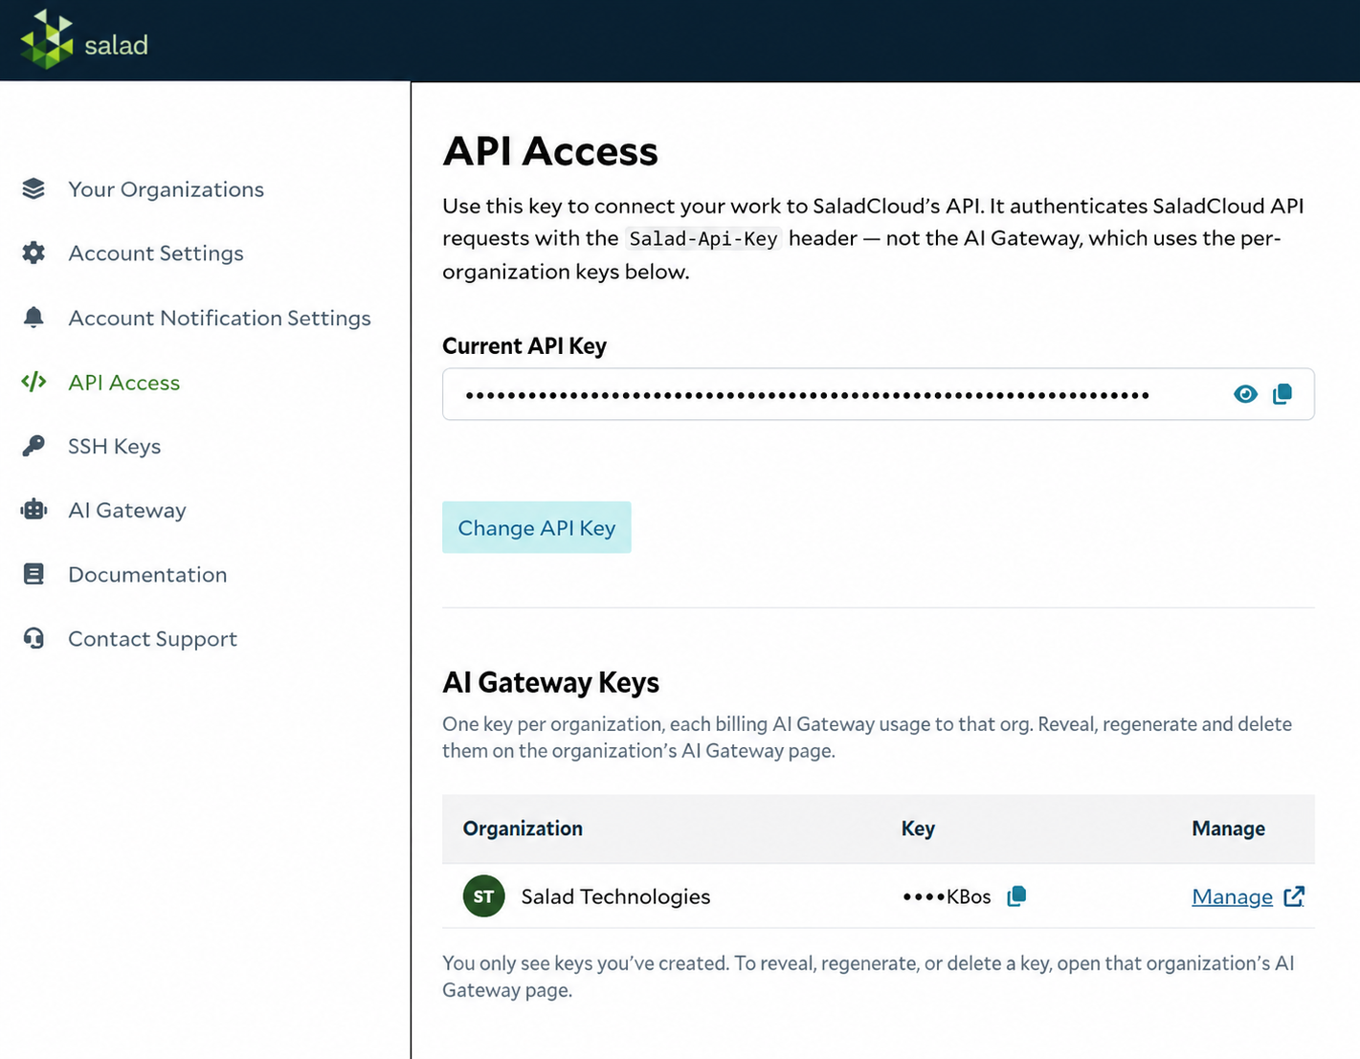Click the Manage column header

(x=1228, y=828)
